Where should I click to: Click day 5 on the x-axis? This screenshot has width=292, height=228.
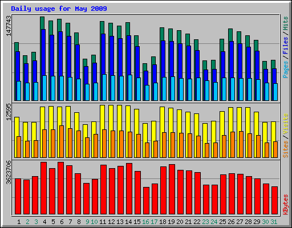pos(53,222)
